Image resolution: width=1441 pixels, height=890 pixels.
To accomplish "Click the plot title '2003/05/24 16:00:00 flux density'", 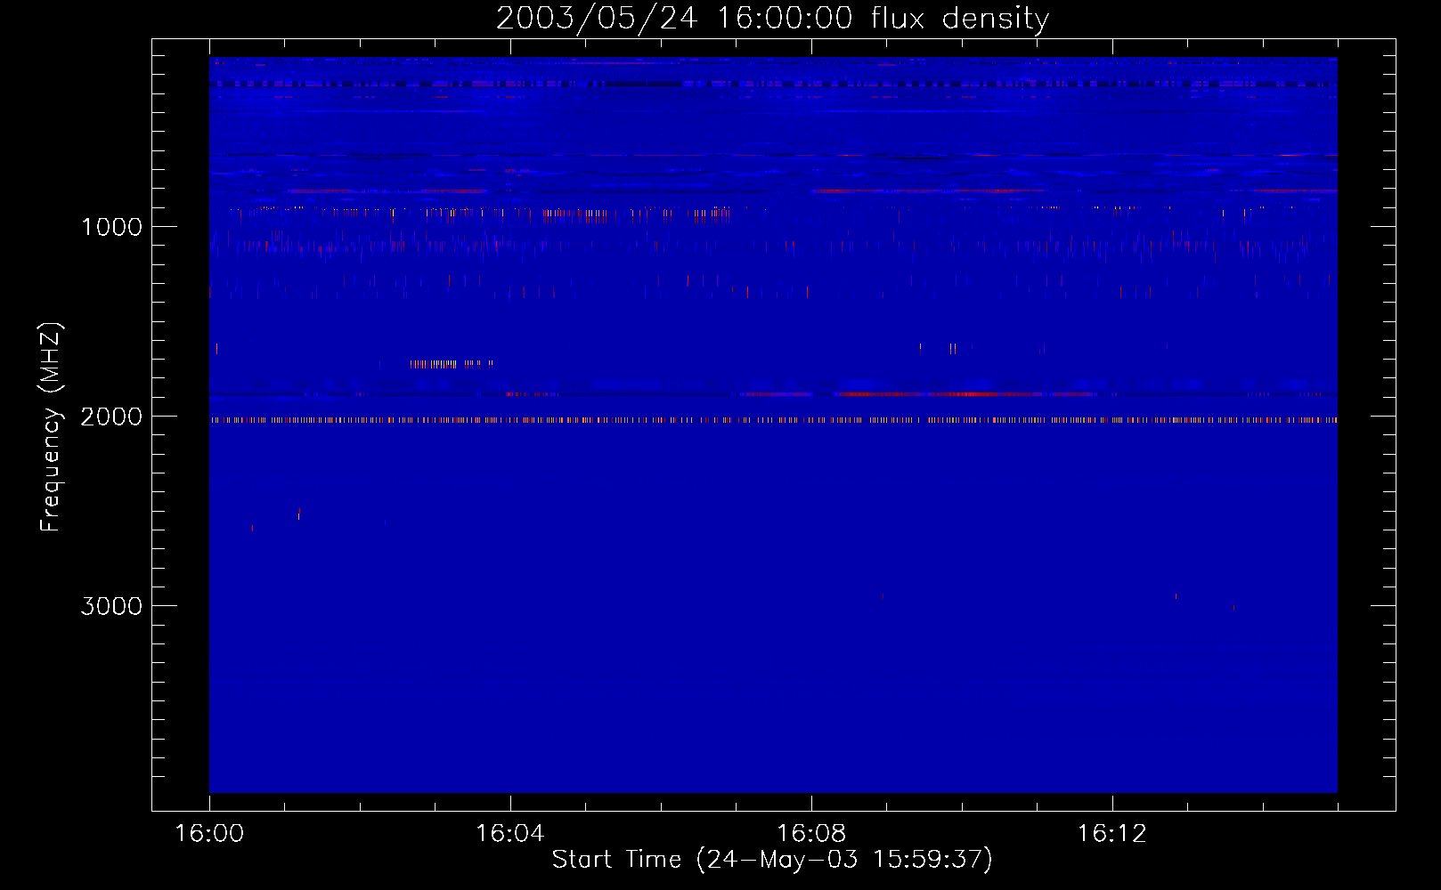I will (772, 18).
